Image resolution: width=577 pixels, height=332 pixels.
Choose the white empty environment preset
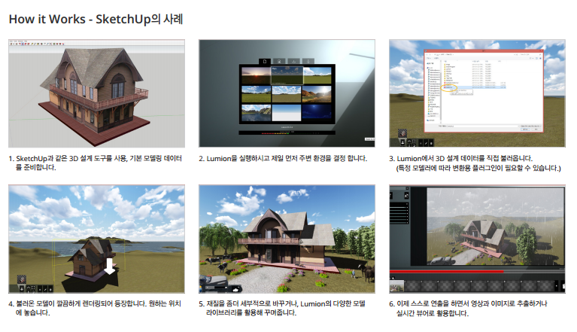[x=287, y=113]
